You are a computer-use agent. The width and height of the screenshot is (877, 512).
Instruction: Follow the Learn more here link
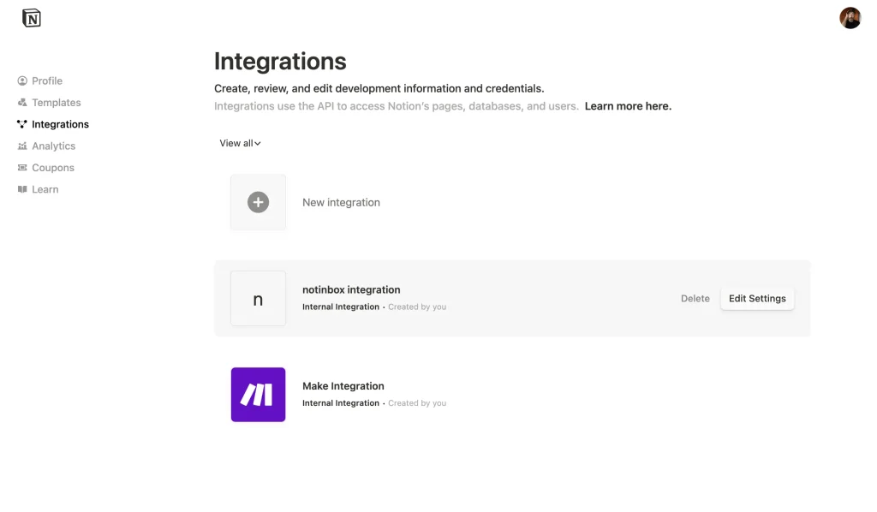click(x=628, y=106)
